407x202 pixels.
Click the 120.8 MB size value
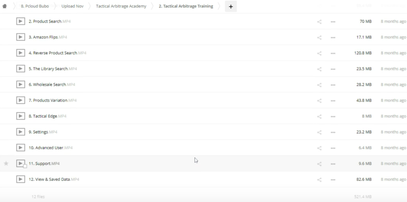[363, 53]
